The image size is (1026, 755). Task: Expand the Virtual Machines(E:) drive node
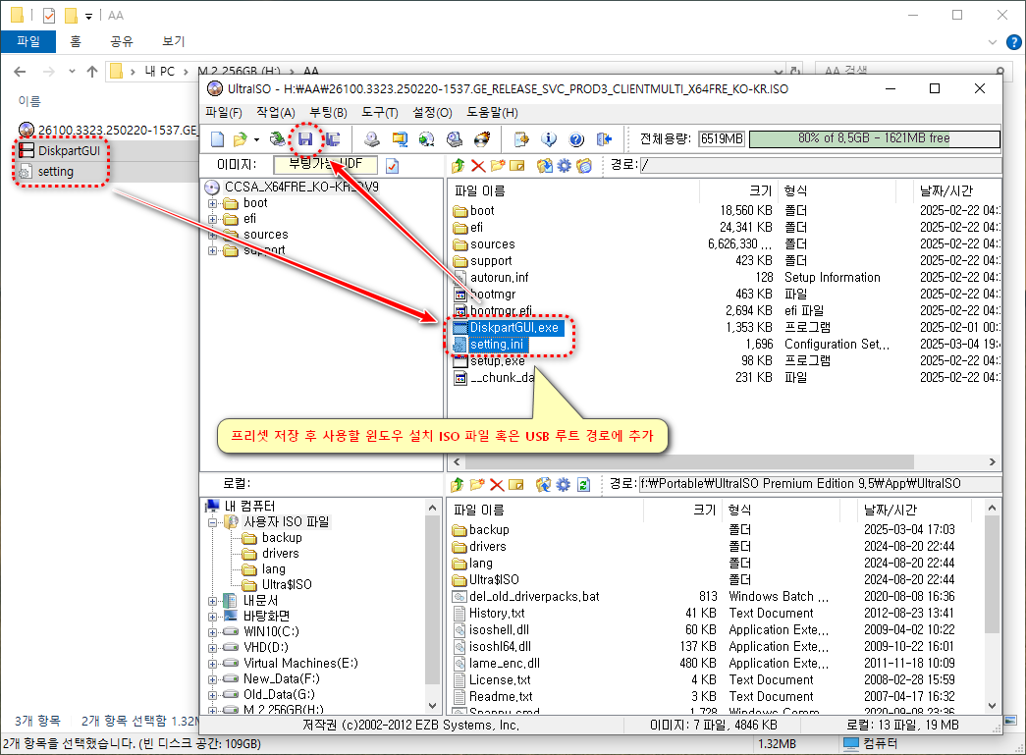point(213,664)
